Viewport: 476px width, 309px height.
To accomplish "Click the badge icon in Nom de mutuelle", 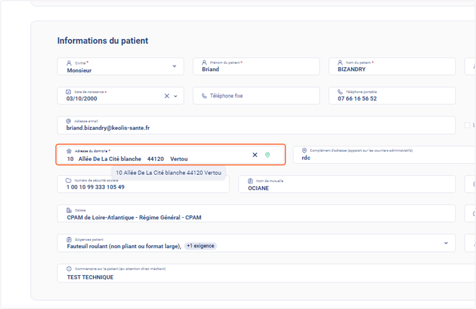I will coord(250,181).
